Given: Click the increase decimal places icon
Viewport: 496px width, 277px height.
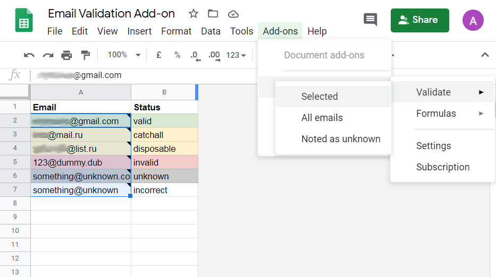Looking at the screenshot, I should (214, 55).
